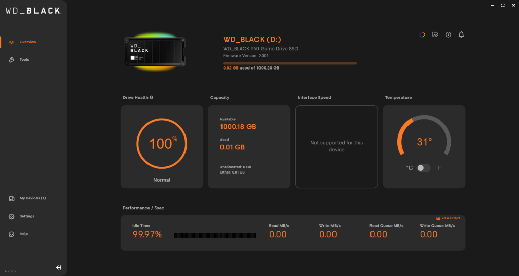This screenshot has width=519, height=276.
Task: Click the View Chart graph icon
Action: point(438,218)
